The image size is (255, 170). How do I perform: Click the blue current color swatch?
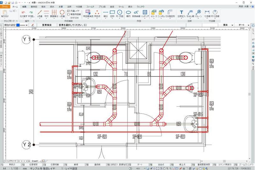click(18, 25)
